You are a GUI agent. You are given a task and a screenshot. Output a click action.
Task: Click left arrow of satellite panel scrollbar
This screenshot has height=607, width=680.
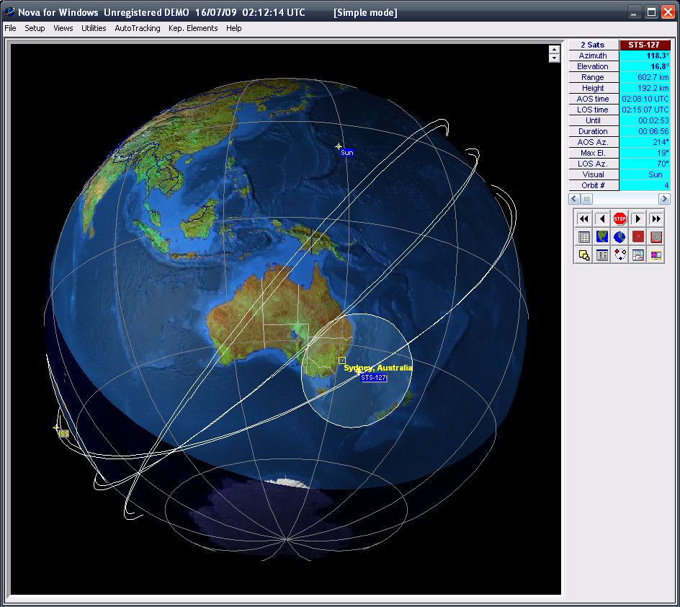575,199
